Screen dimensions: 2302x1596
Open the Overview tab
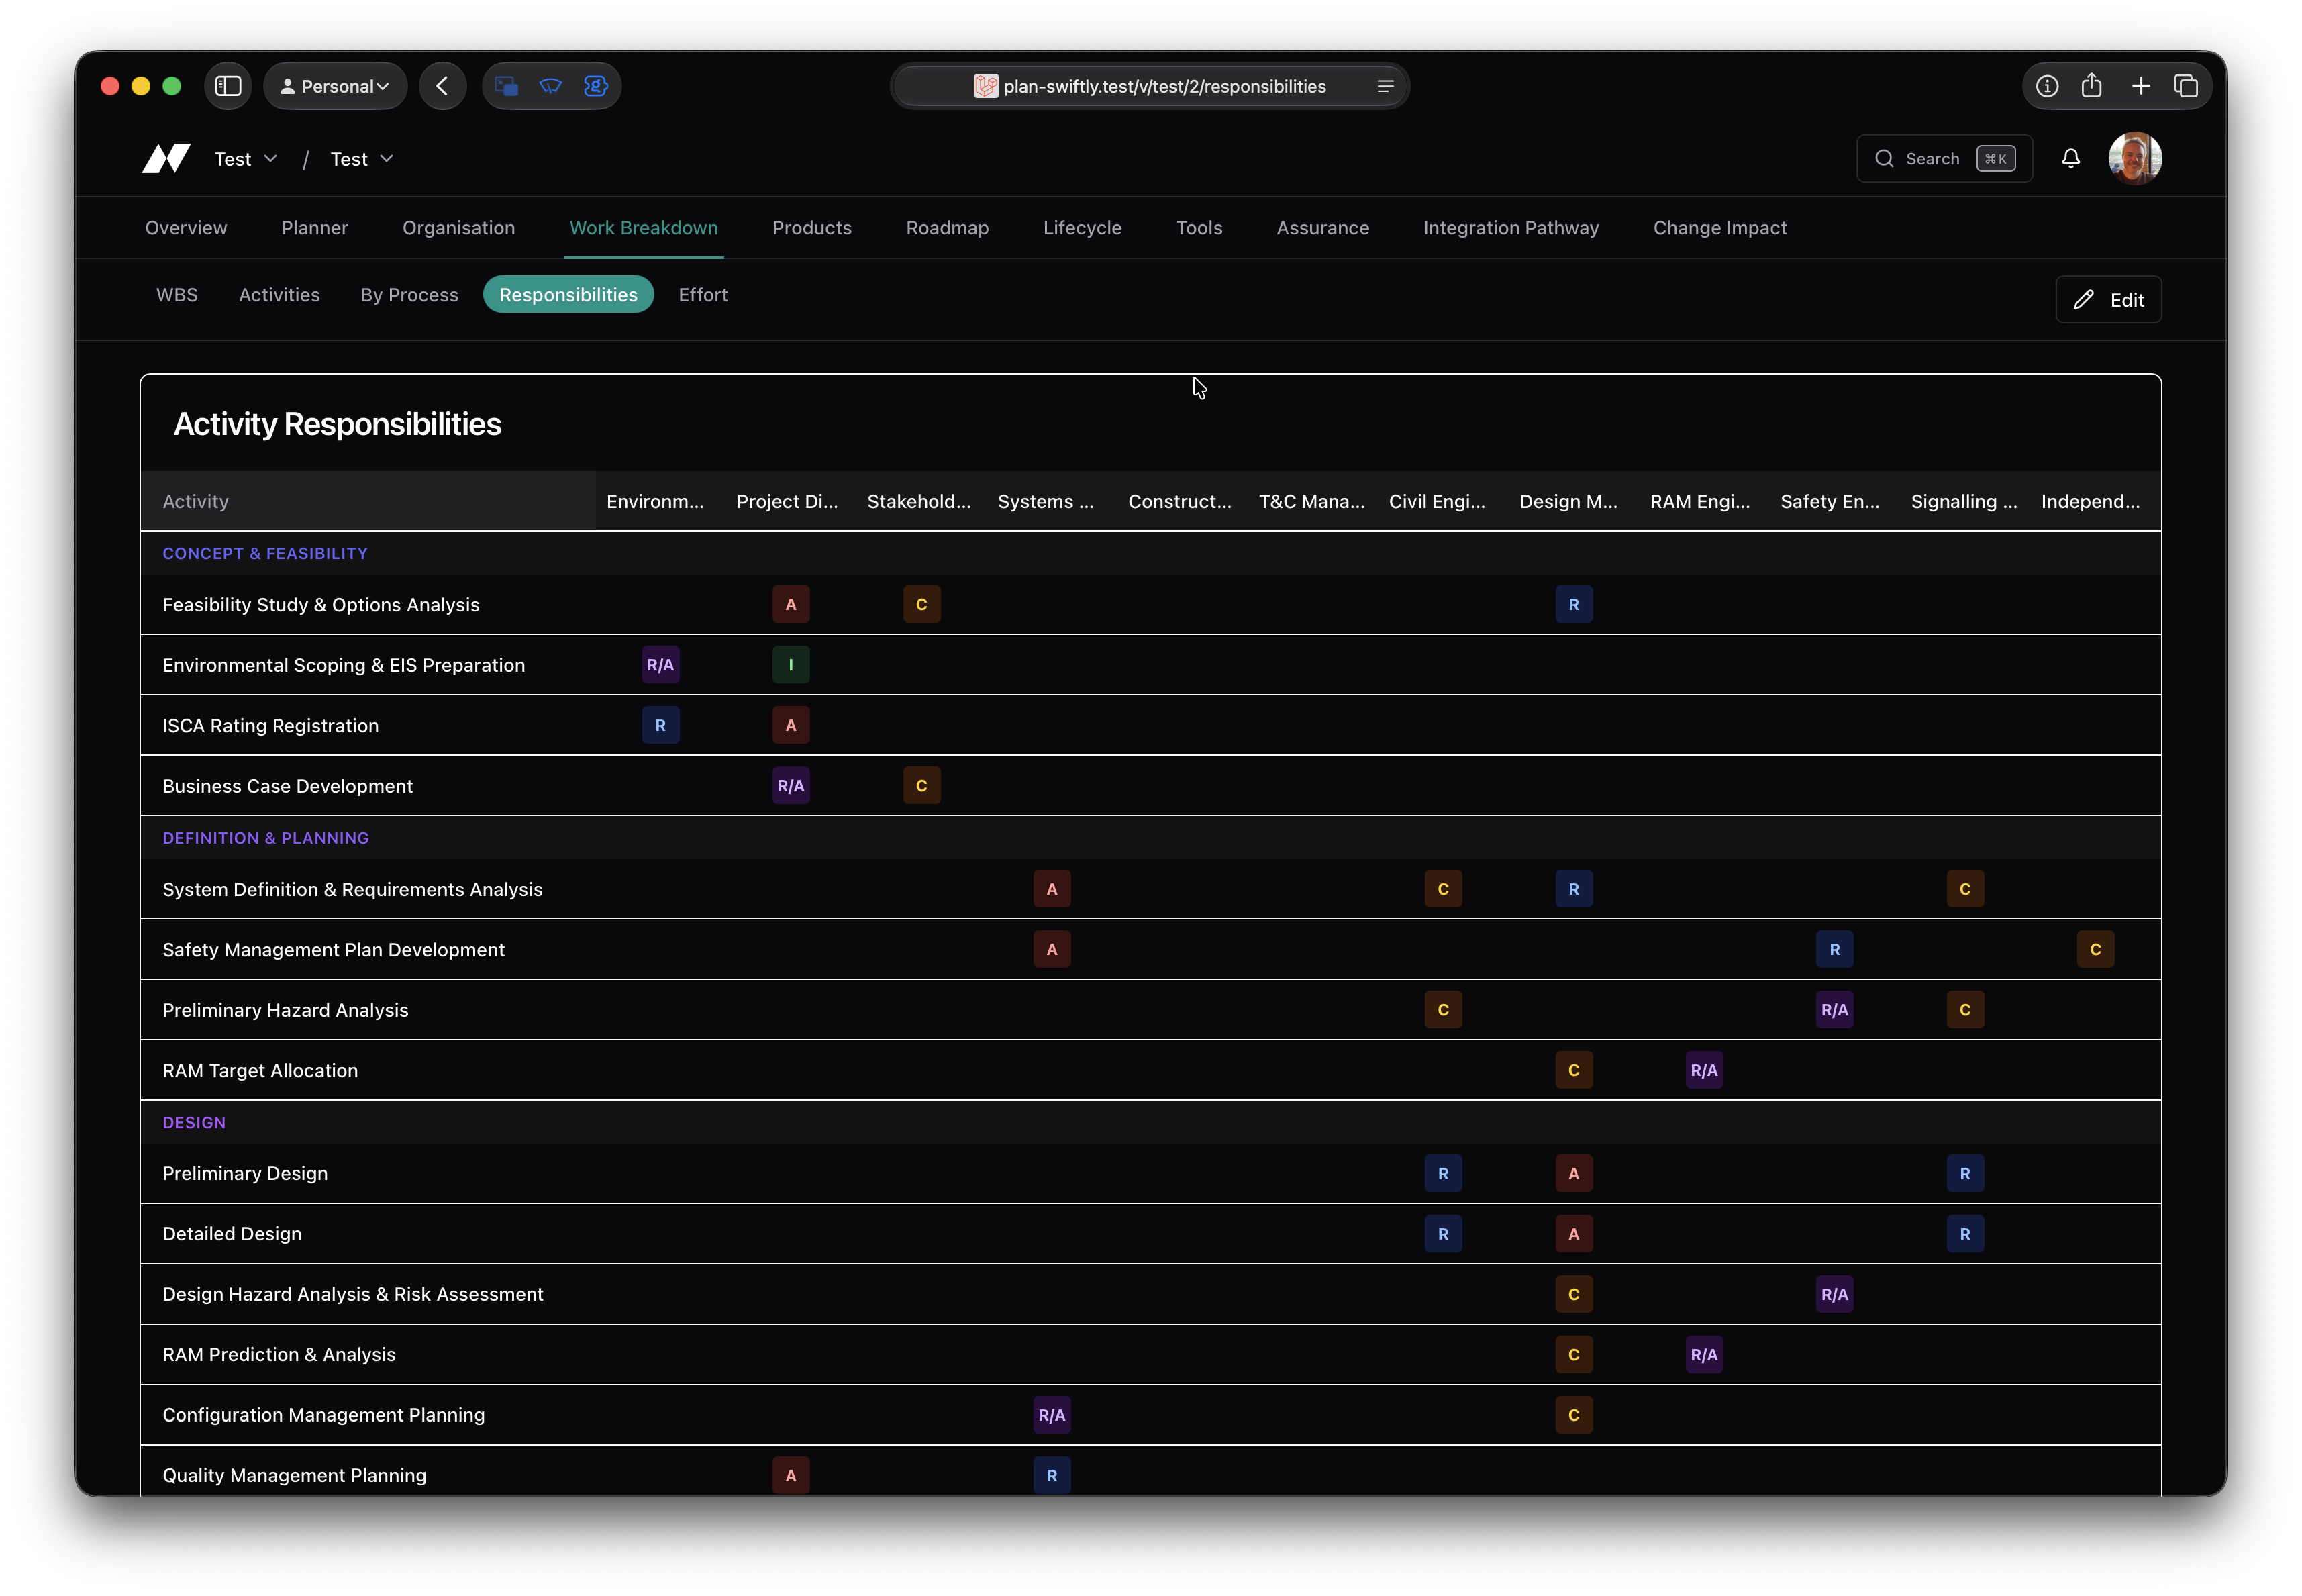click(186, 227)
